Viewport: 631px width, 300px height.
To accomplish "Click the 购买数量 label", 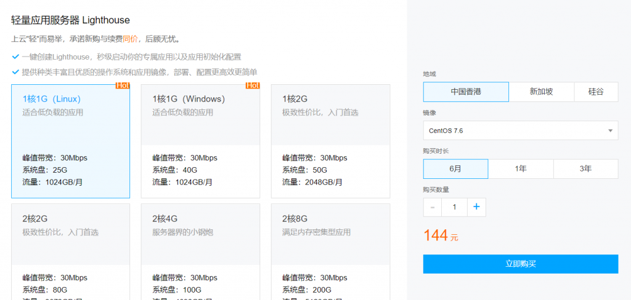I will [436, 190].
